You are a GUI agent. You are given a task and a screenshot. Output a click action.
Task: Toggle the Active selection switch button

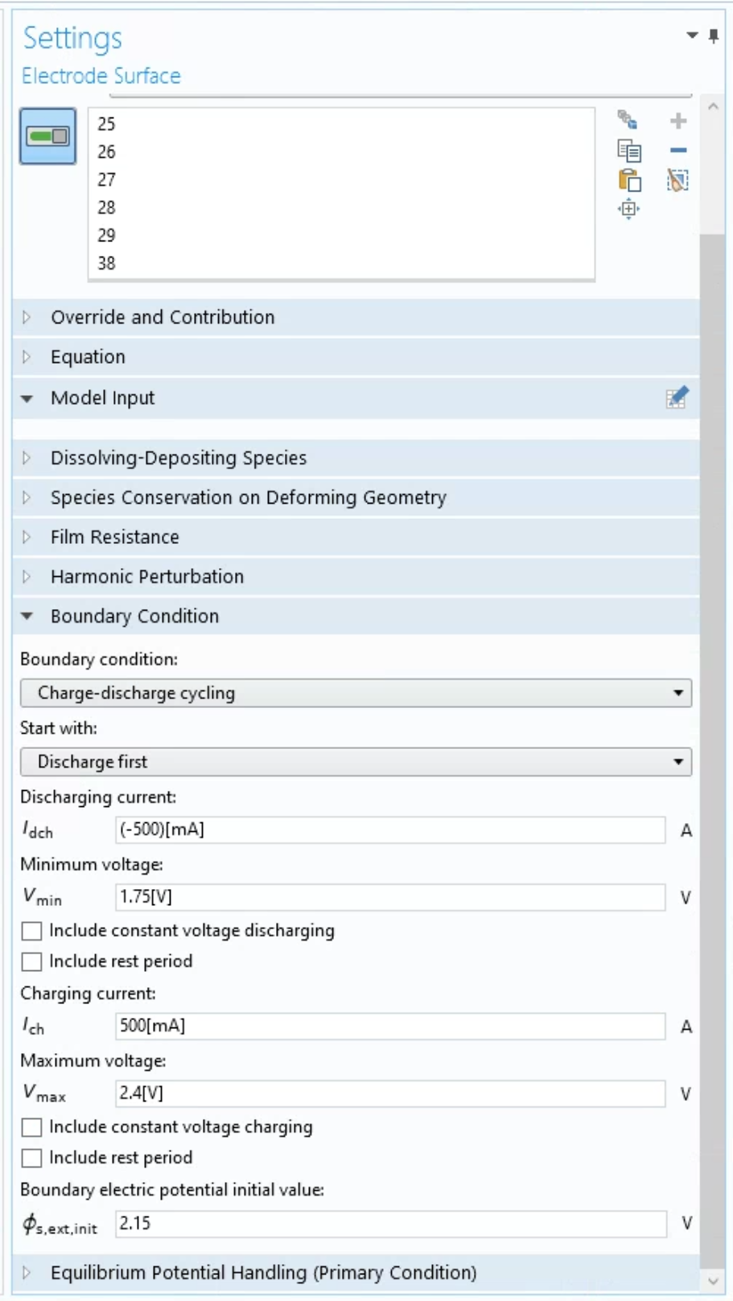pos(47,136)
